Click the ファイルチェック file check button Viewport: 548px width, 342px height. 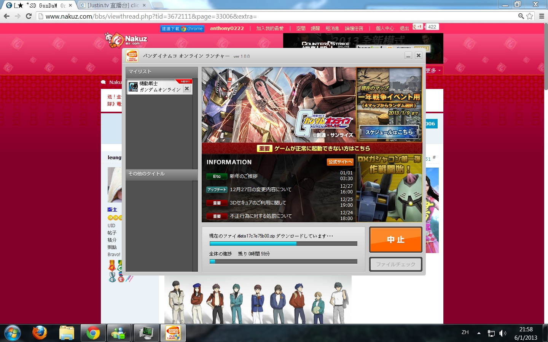click(x=396, y=264)
